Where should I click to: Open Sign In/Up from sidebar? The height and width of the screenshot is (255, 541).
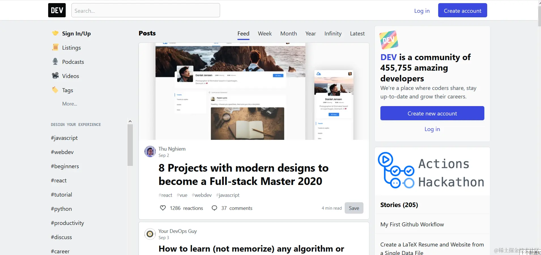click(x=76, y=33)
